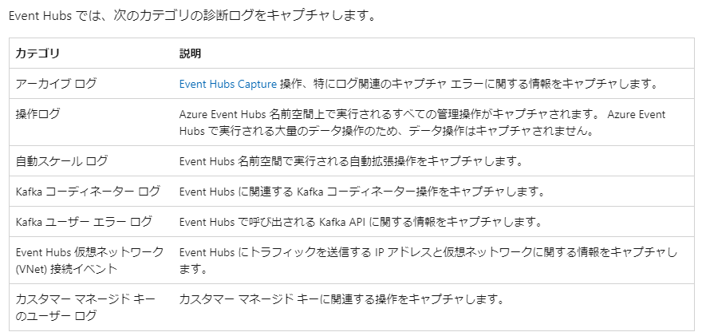The height and width of the screenshot is (336, 702).
Task: Select the Event Hubs 仮想ネットワーク接続イベント cell
Action: [x=89, y=260]
